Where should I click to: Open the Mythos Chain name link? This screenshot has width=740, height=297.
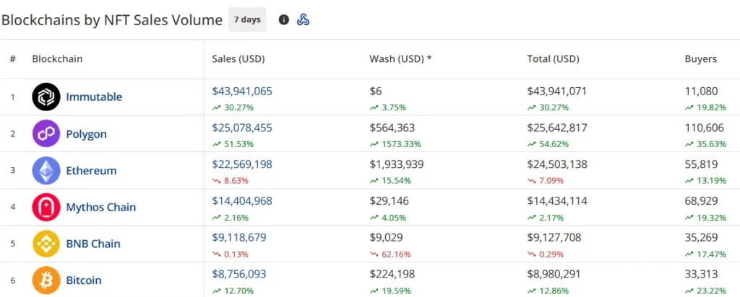(101, 207)
